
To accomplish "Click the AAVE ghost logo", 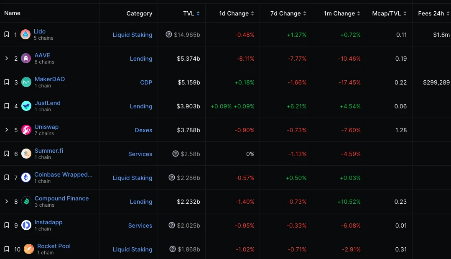I will pos(26,59).
